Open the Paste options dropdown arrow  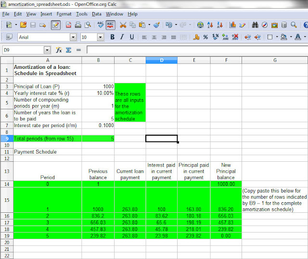pos(149,25)
